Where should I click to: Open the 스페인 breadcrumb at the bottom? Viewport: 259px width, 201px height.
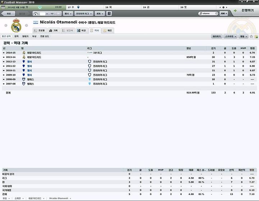click(x=18, y=198)
